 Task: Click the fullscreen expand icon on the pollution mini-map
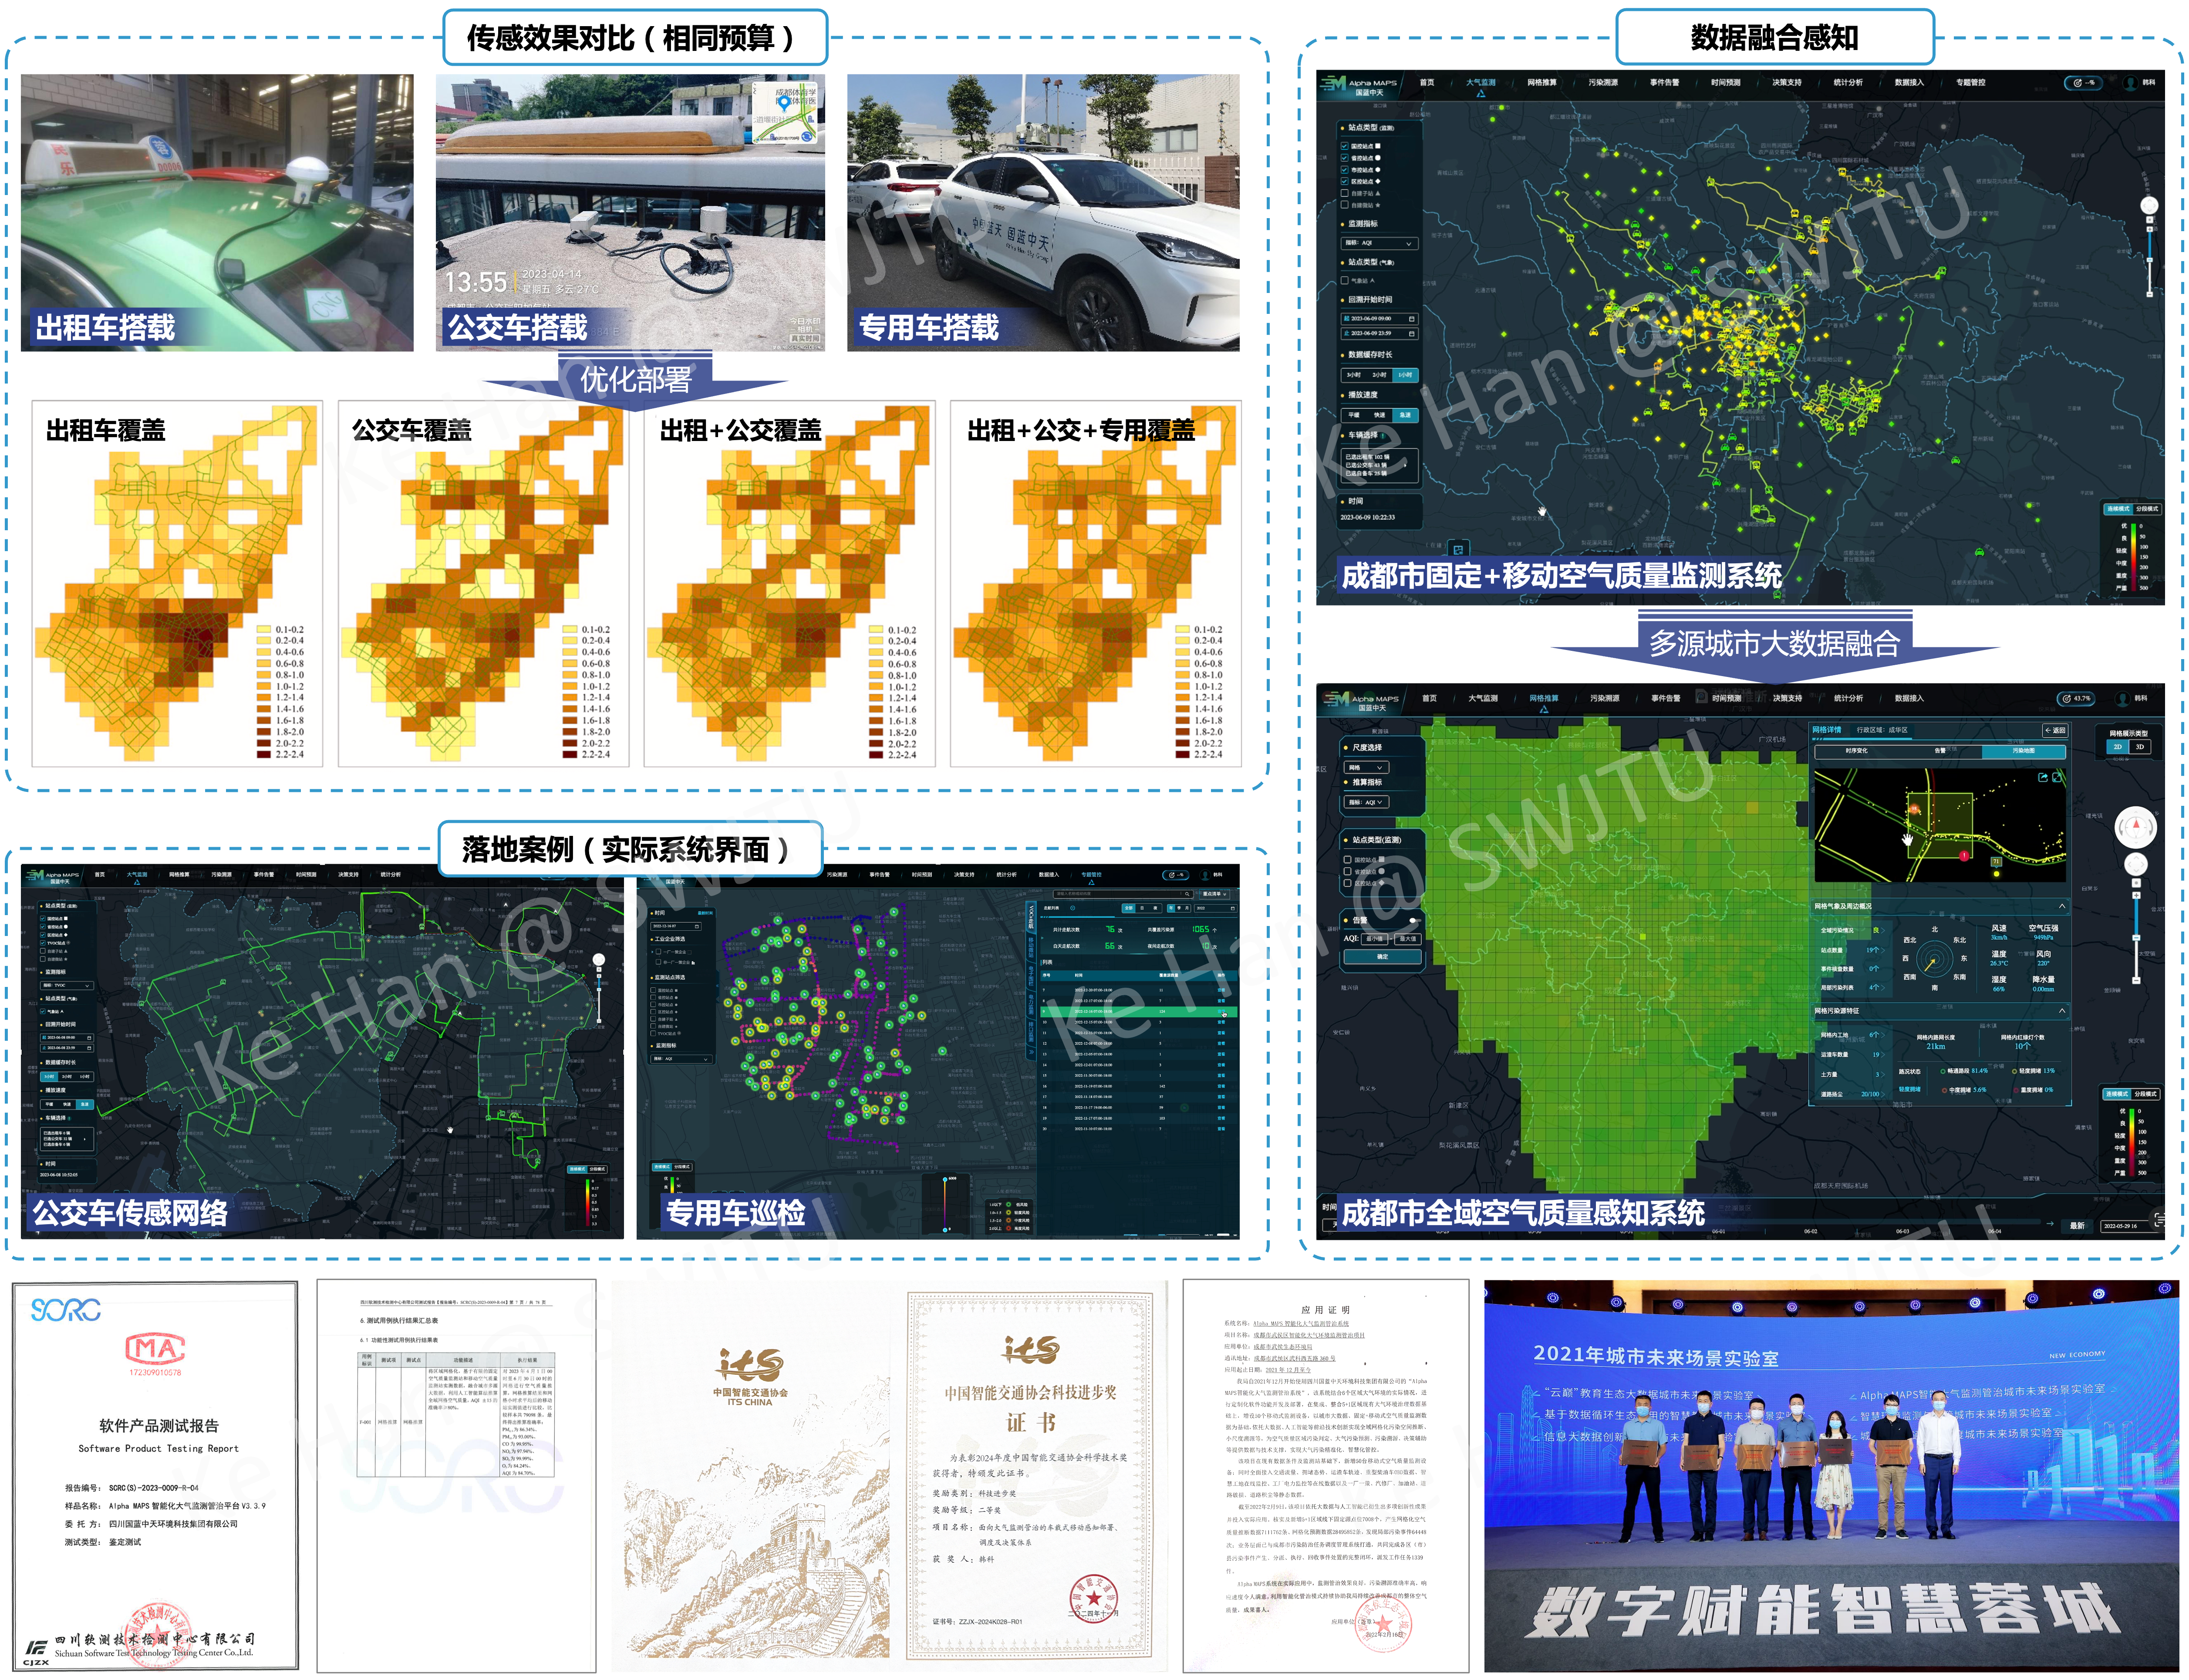click(x=2057, y=777)
